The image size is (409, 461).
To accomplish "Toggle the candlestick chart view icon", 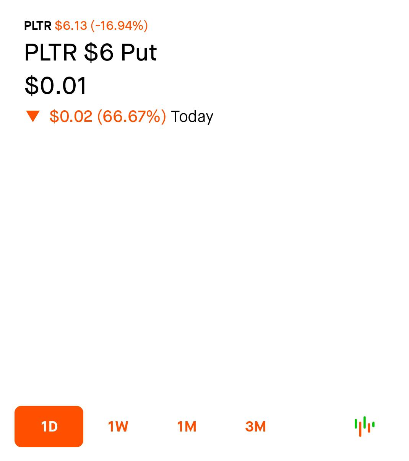I will tap(364, 426).
